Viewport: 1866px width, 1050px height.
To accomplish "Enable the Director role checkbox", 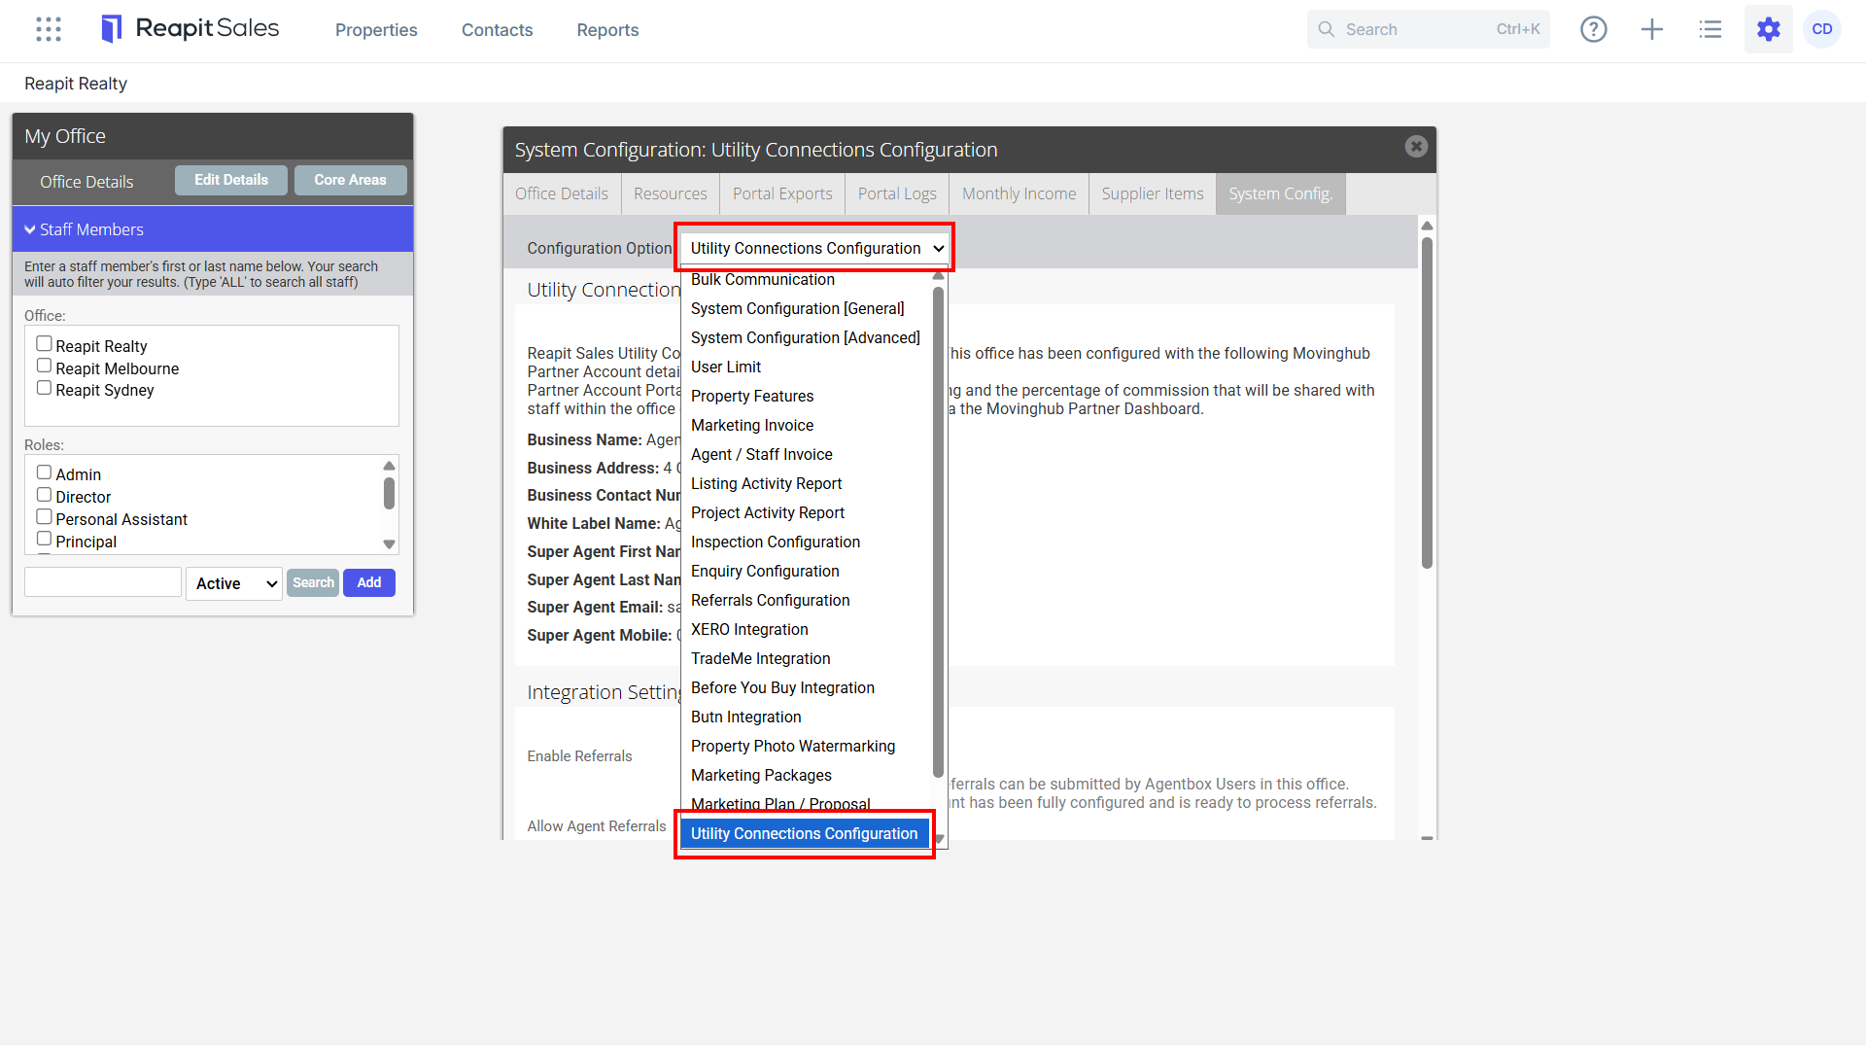I will click(44, 495).
